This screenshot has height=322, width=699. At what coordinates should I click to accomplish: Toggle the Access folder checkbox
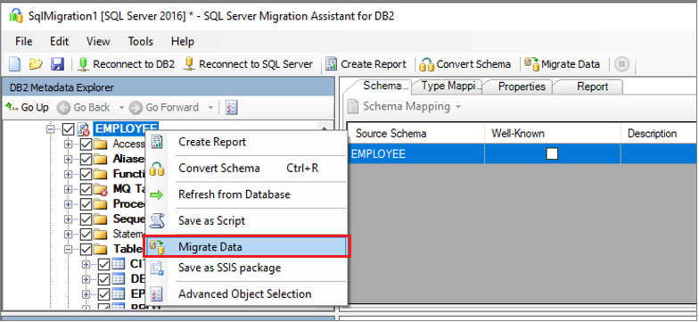click(x=86, y=144)
